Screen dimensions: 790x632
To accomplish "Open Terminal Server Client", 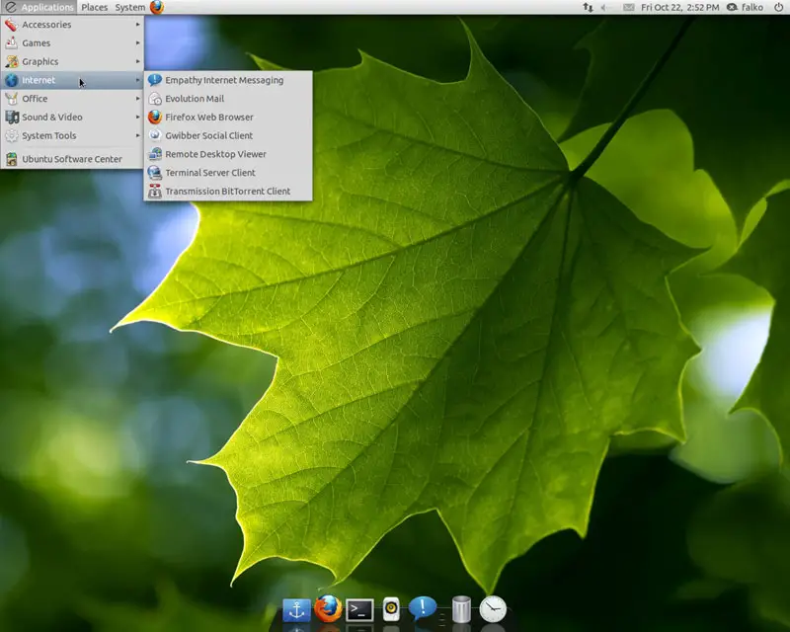I will 228,173.
